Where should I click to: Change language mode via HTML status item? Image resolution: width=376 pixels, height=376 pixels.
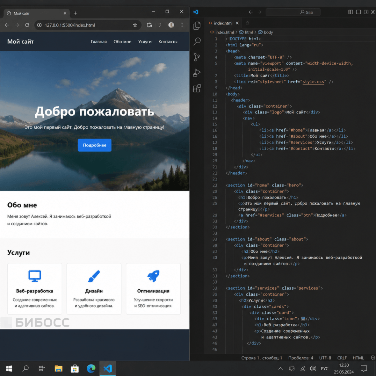(x=358, y=358)
